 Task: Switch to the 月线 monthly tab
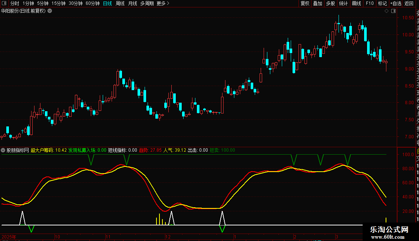click(x=132, y=3)
